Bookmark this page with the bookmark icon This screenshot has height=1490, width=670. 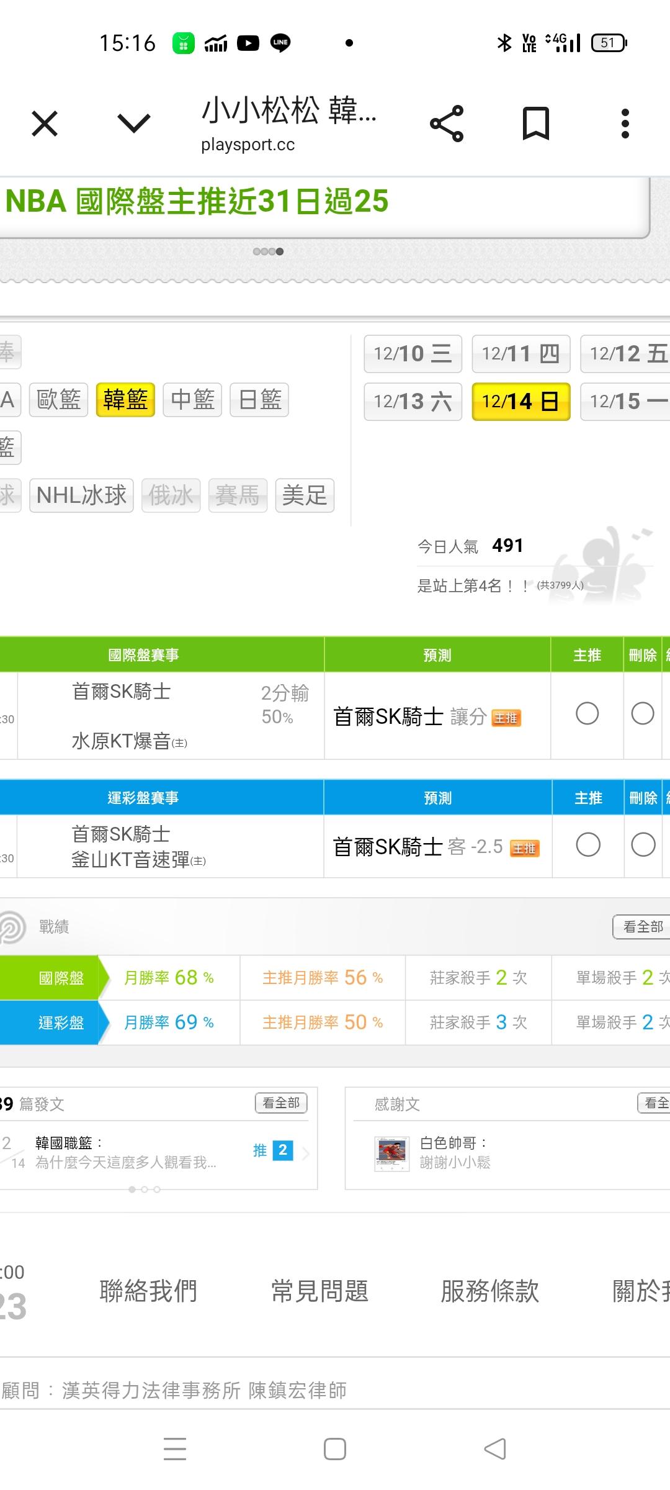point(535,124)
